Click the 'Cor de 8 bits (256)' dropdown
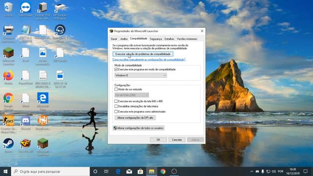The width and height of the screenshot is (313, 176). [x=132, y=95]
